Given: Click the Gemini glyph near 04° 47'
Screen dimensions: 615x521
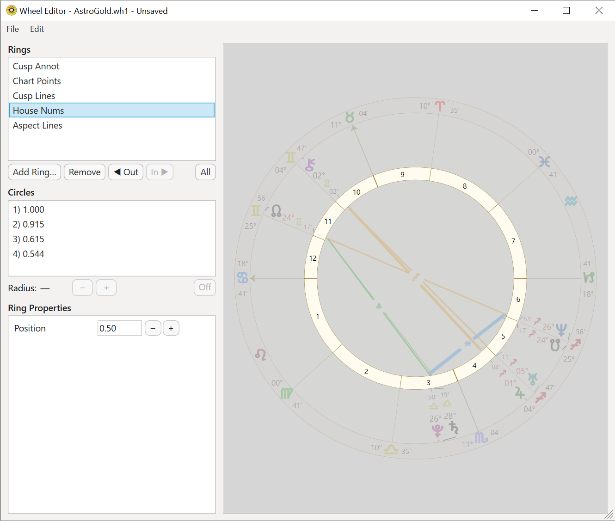Looking at the screenshot, I should click(290, 158).
